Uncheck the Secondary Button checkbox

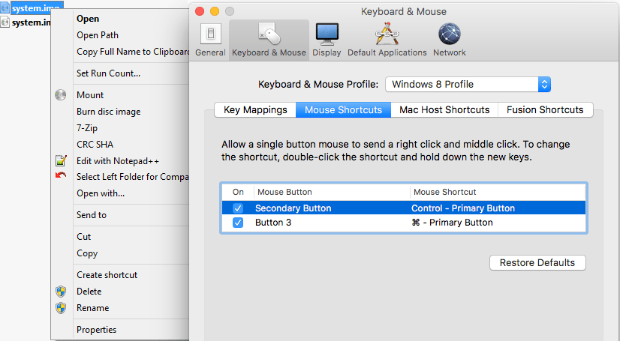238,208
